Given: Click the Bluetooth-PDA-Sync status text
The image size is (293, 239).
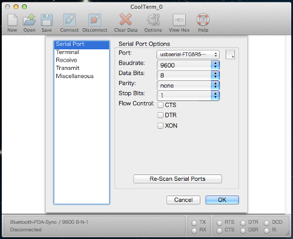Looking at the screenshot, I should (x=49, y=222).
